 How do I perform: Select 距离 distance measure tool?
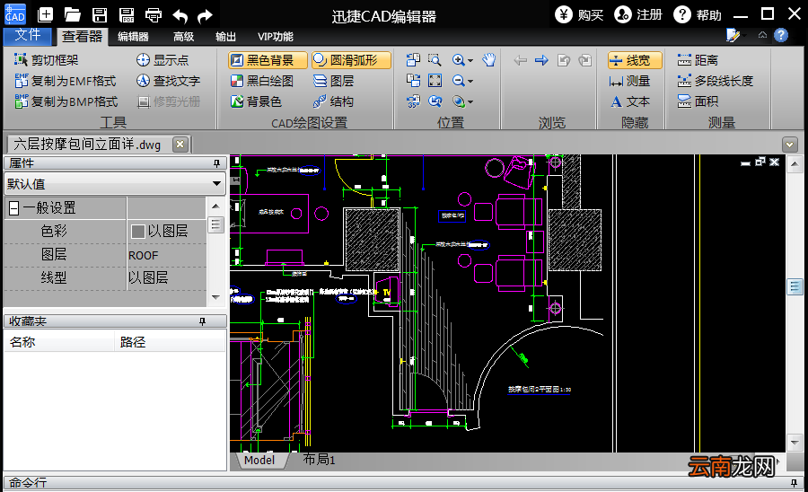tap(698, 60)
